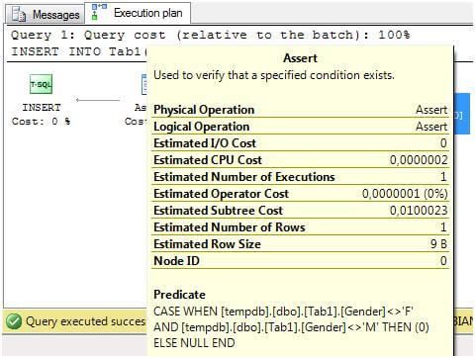The height and width of the screenshot is (358, 475).
Task: Click the 'CASE WHEN [tempdb]' predicate line
Action: [x=283, y=312]
